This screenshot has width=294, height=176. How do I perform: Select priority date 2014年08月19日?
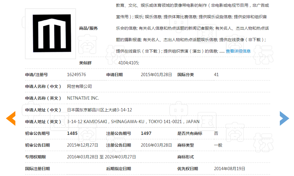[229, 169]
